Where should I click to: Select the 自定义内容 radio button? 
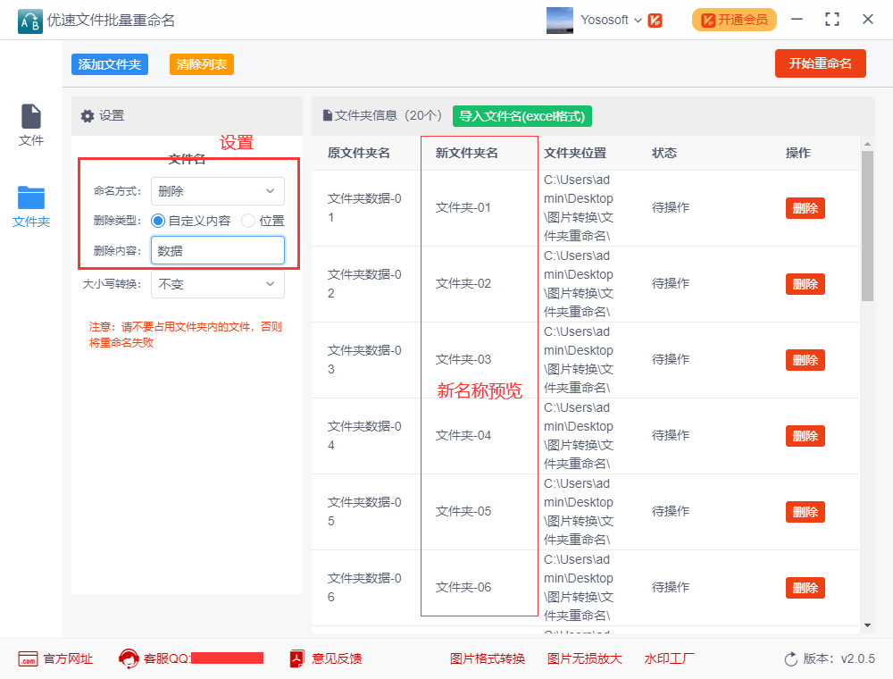click(x=158, y=221)
